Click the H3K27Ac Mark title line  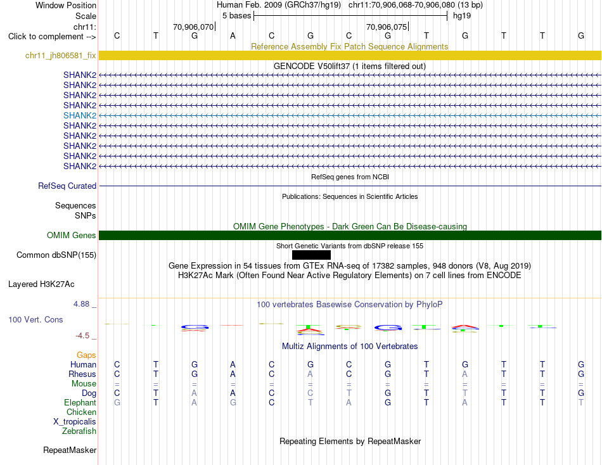pos(350,276)
